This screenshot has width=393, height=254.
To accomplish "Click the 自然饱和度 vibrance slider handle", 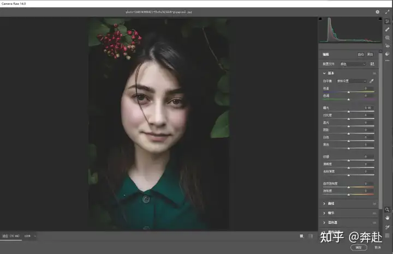I will [x=349, y=187].
